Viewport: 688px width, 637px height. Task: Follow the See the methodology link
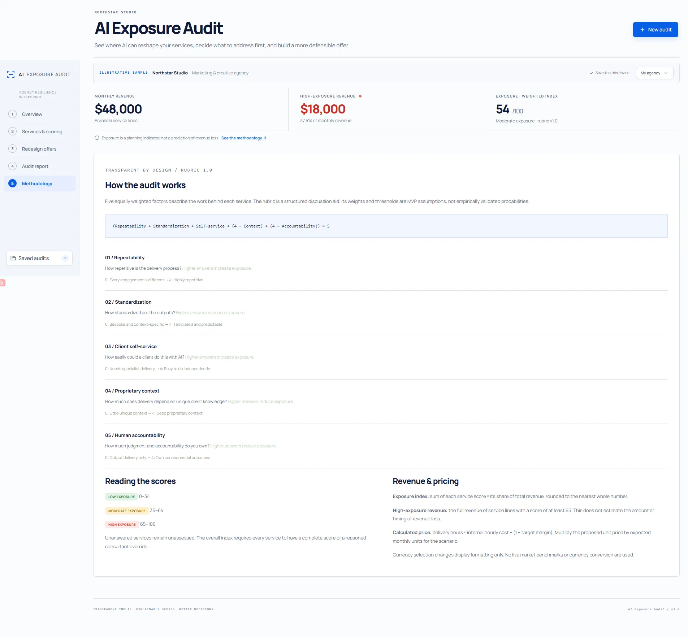pyautogui.click(x=244, y=138)
